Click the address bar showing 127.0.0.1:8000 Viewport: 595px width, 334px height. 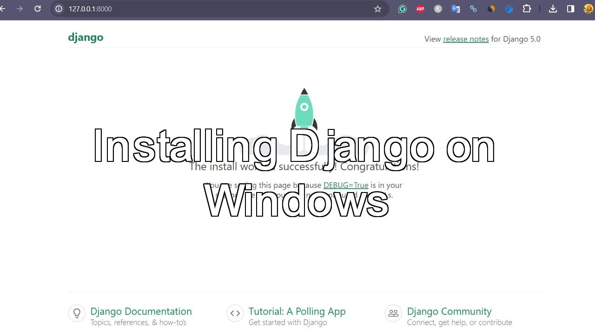point(209,9)
